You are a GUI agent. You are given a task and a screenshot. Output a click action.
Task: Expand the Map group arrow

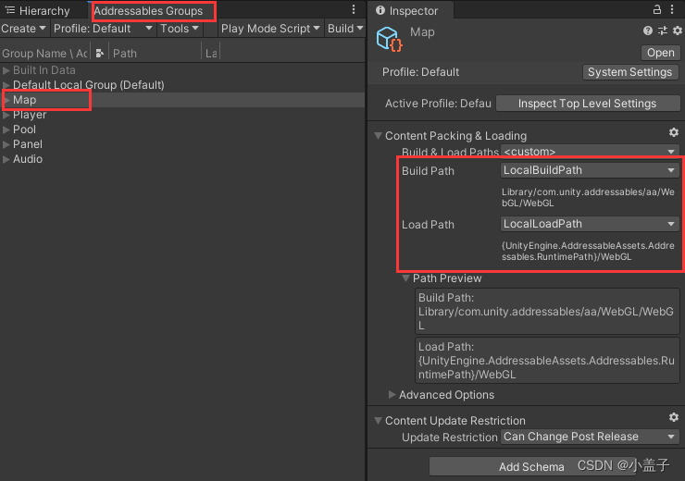[x=6, y=100]
